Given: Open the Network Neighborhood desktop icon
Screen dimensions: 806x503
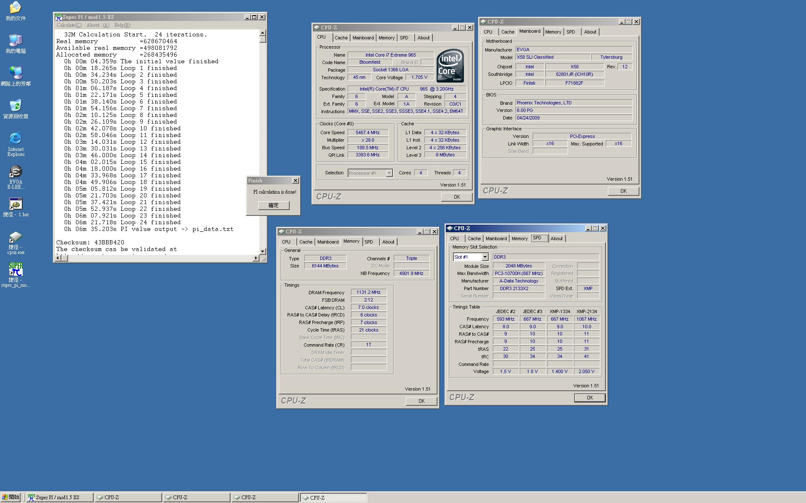Looking at the screenshot, I should pos(16,76).
